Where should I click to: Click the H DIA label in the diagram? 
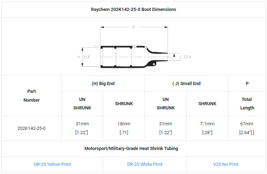click(x=84, y=57)
